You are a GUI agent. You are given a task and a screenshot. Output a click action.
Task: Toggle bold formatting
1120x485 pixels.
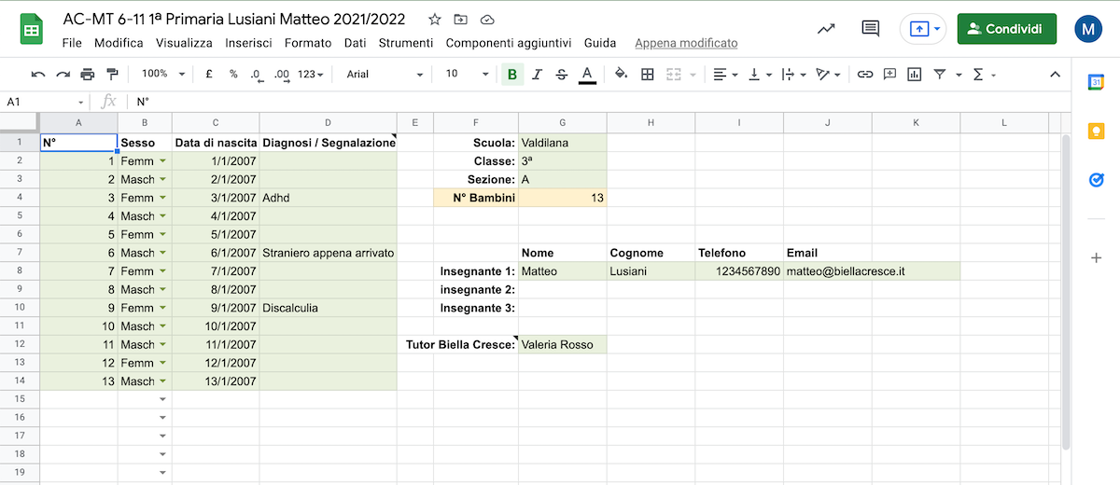point(511,74)
